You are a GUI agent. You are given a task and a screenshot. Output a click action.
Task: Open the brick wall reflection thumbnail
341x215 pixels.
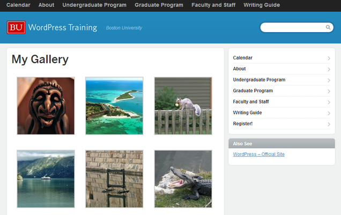(114, 179)
